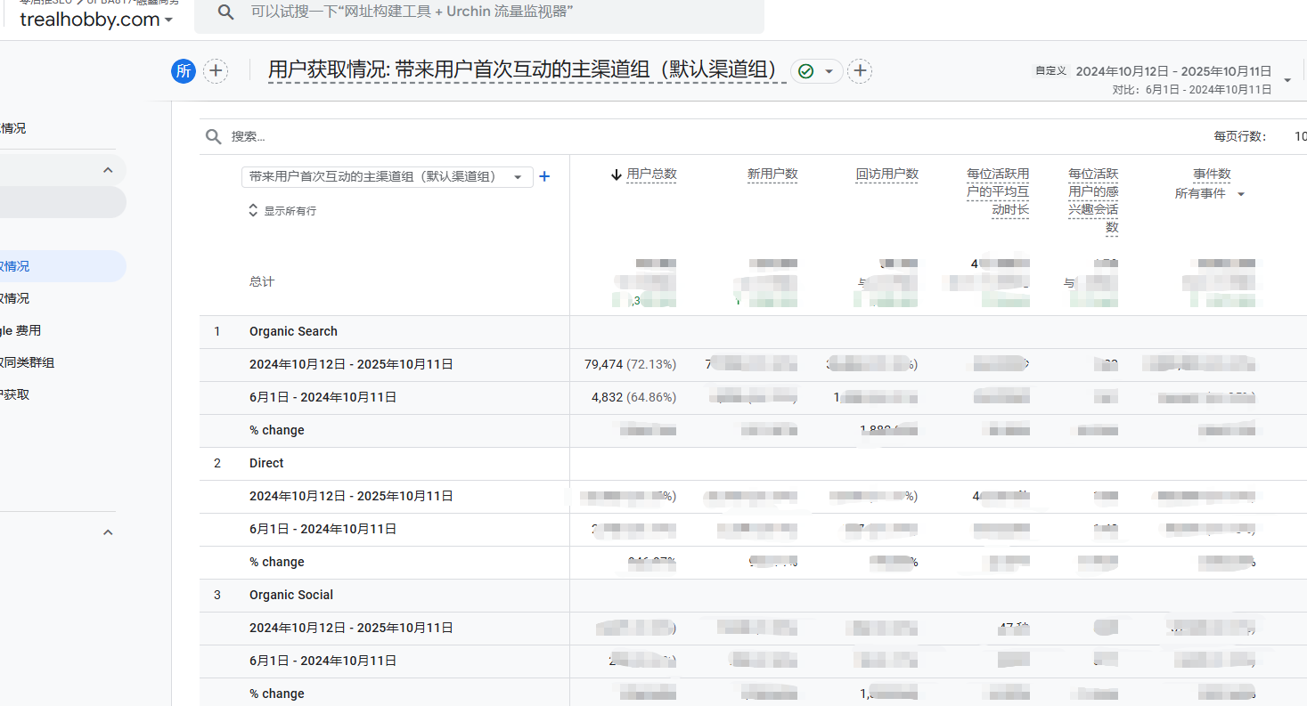Open the 所有事件 filter under 事件数
This screenshot has width=1307, height=706.
1209,194
